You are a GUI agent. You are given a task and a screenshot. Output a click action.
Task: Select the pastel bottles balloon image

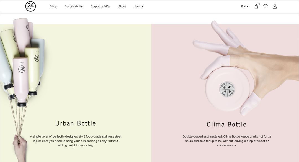(23, 61)
